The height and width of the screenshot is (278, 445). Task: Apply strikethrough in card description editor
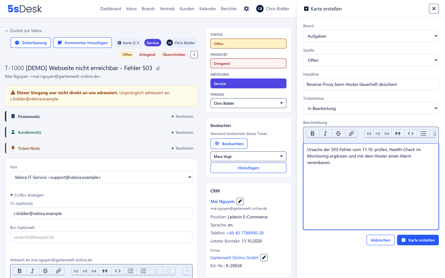(x=338, y=133)
